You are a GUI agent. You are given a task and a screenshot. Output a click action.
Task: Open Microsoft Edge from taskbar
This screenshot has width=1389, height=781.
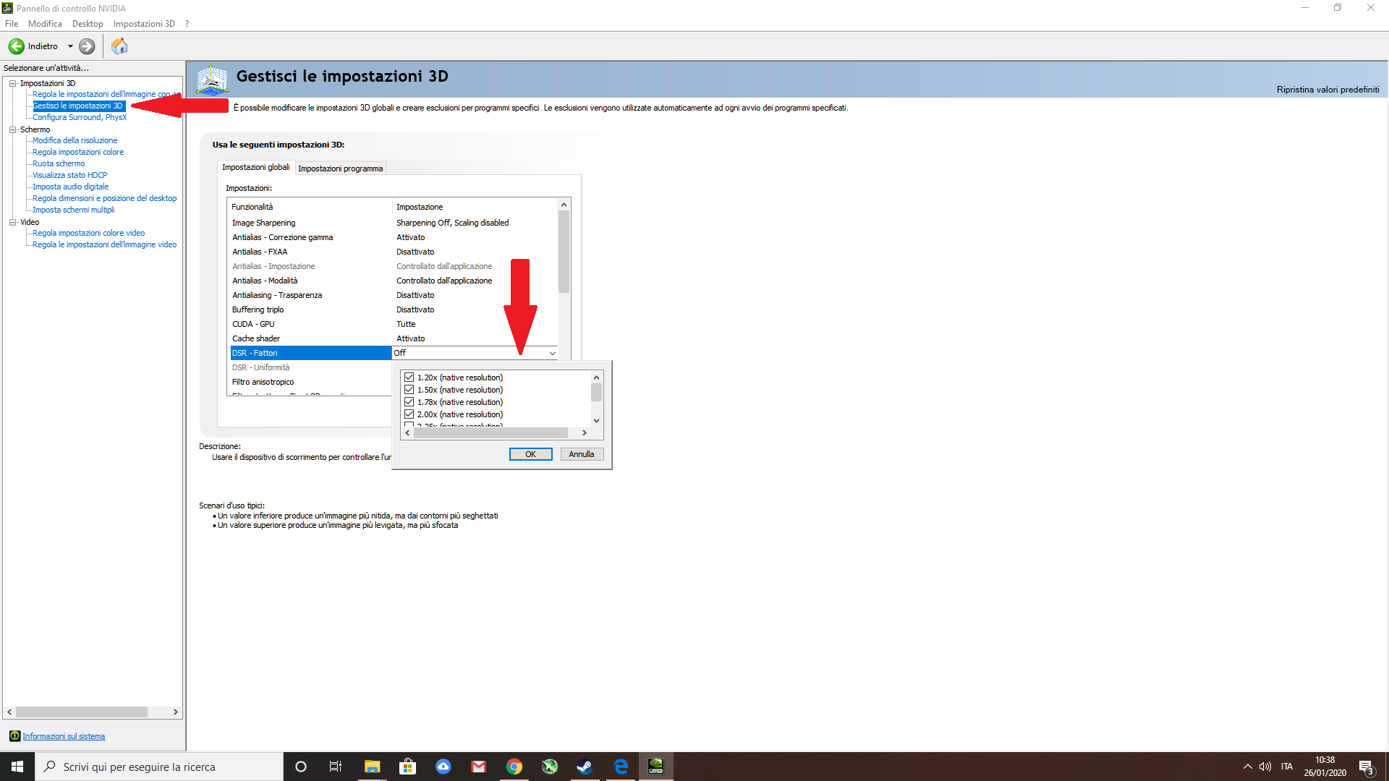coord(620,767)
